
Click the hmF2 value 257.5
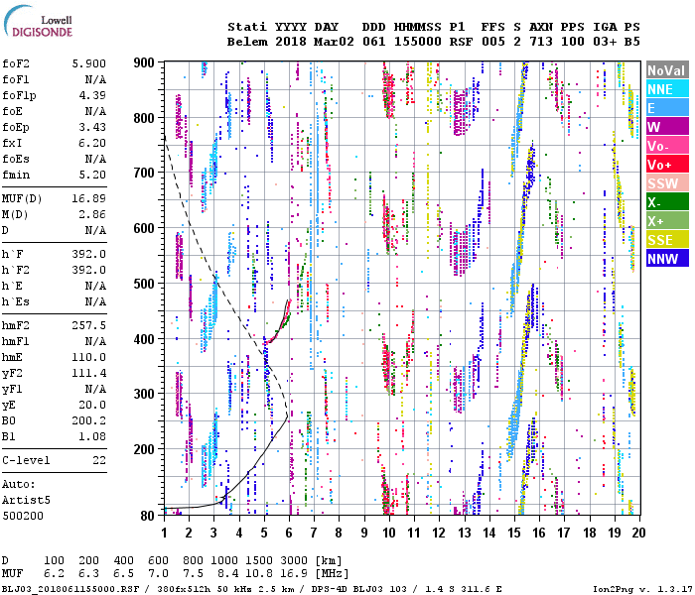pos(88,326)
